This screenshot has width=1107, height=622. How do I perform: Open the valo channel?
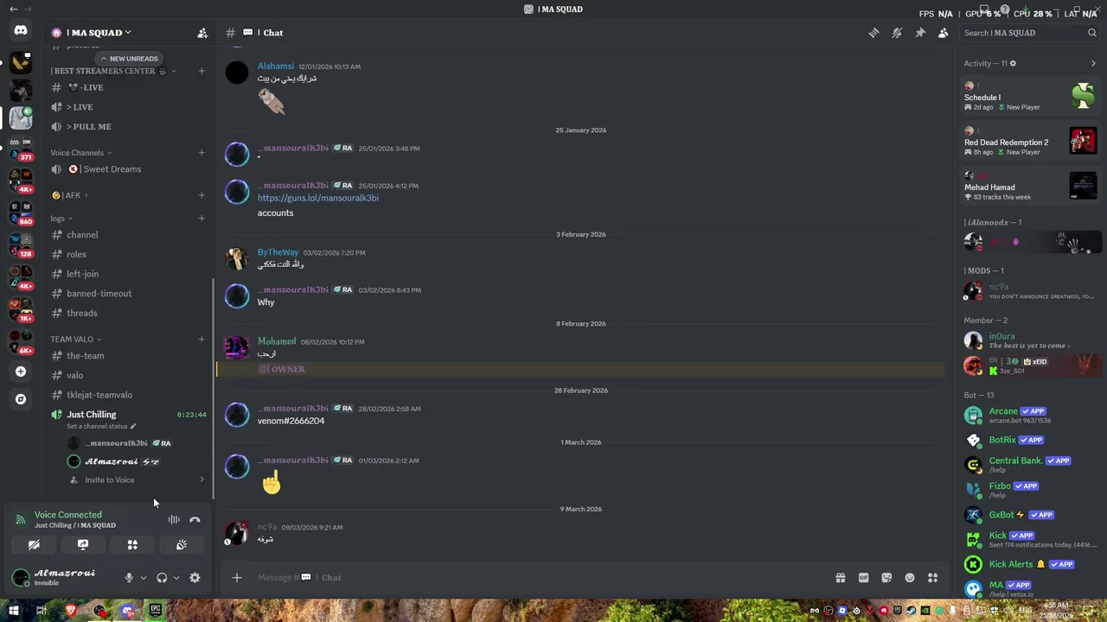[x=128, y=375]
